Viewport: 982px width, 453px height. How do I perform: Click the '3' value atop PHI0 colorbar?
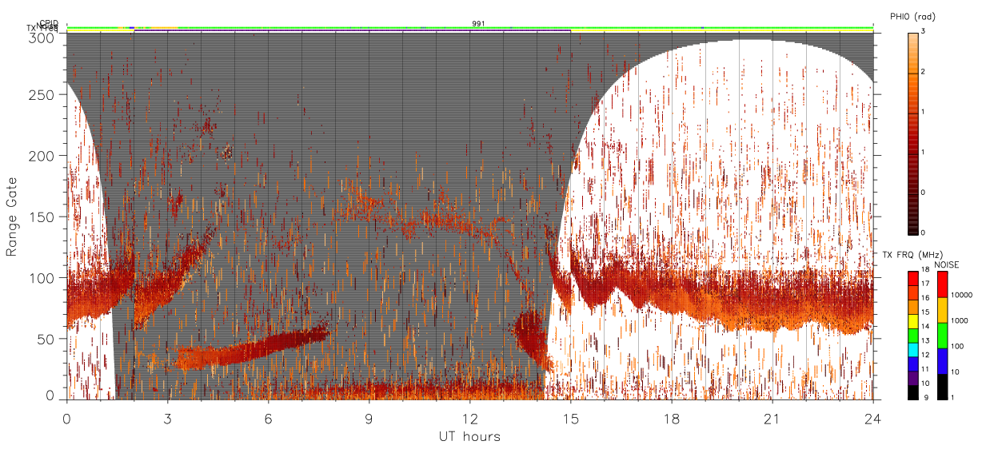pos(924,32)
